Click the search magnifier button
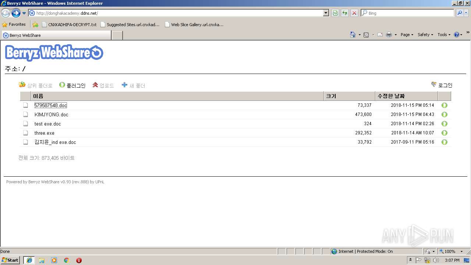Viewport: 471px width, 265px height. (460, 13)
